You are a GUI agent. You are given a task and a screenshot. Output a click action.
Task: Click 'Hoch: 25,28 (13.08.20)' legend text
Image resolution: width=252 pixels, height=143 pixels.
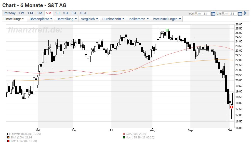(140, 137)
